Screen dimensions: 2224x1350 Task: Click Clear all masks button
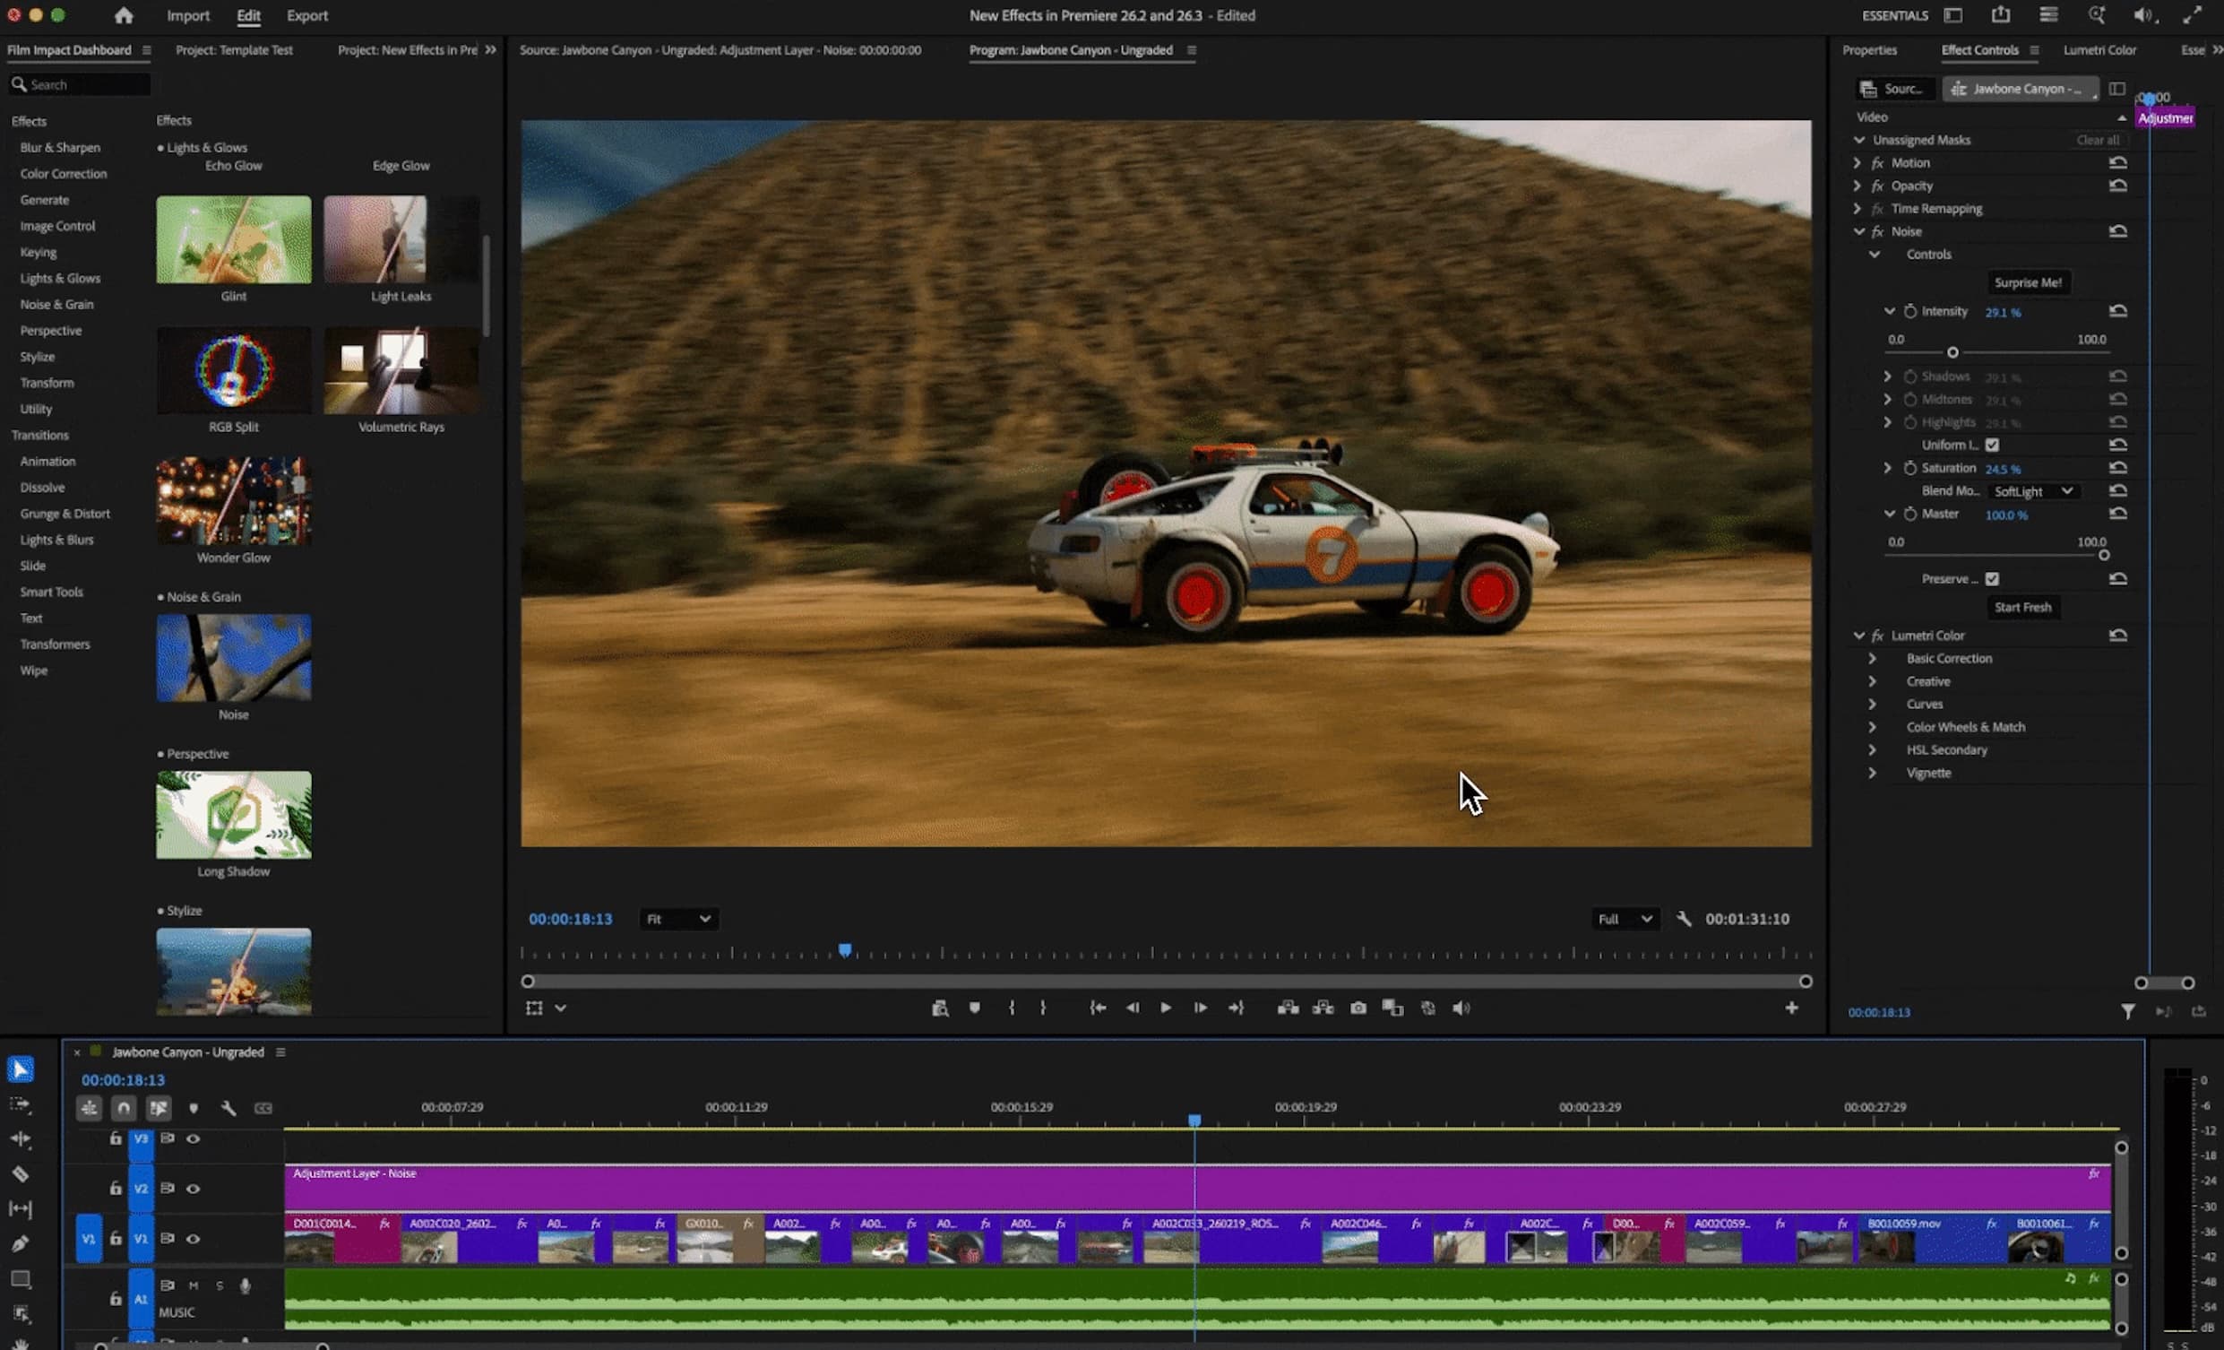tap(2097, 140)
